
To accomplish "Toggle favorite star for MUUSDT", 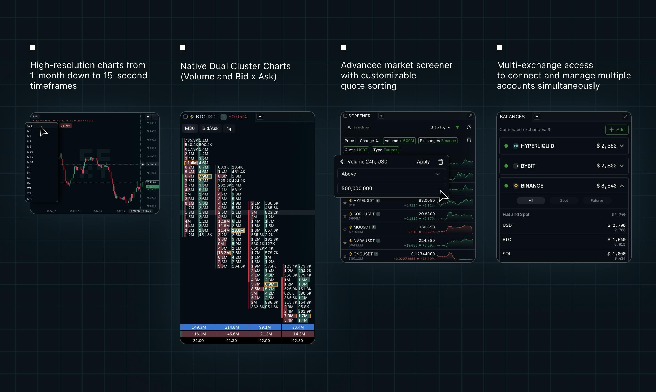I will (345, 230).
